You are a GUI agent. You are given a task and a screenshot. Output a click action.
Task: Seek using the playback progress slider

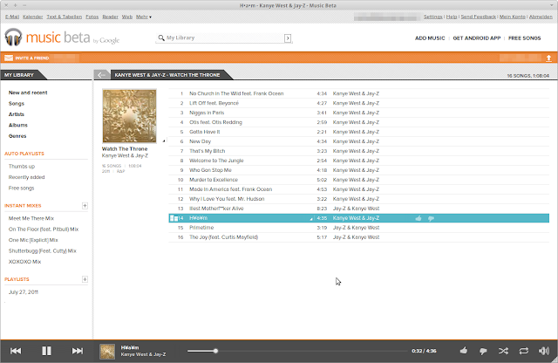(x=297, y=351)
